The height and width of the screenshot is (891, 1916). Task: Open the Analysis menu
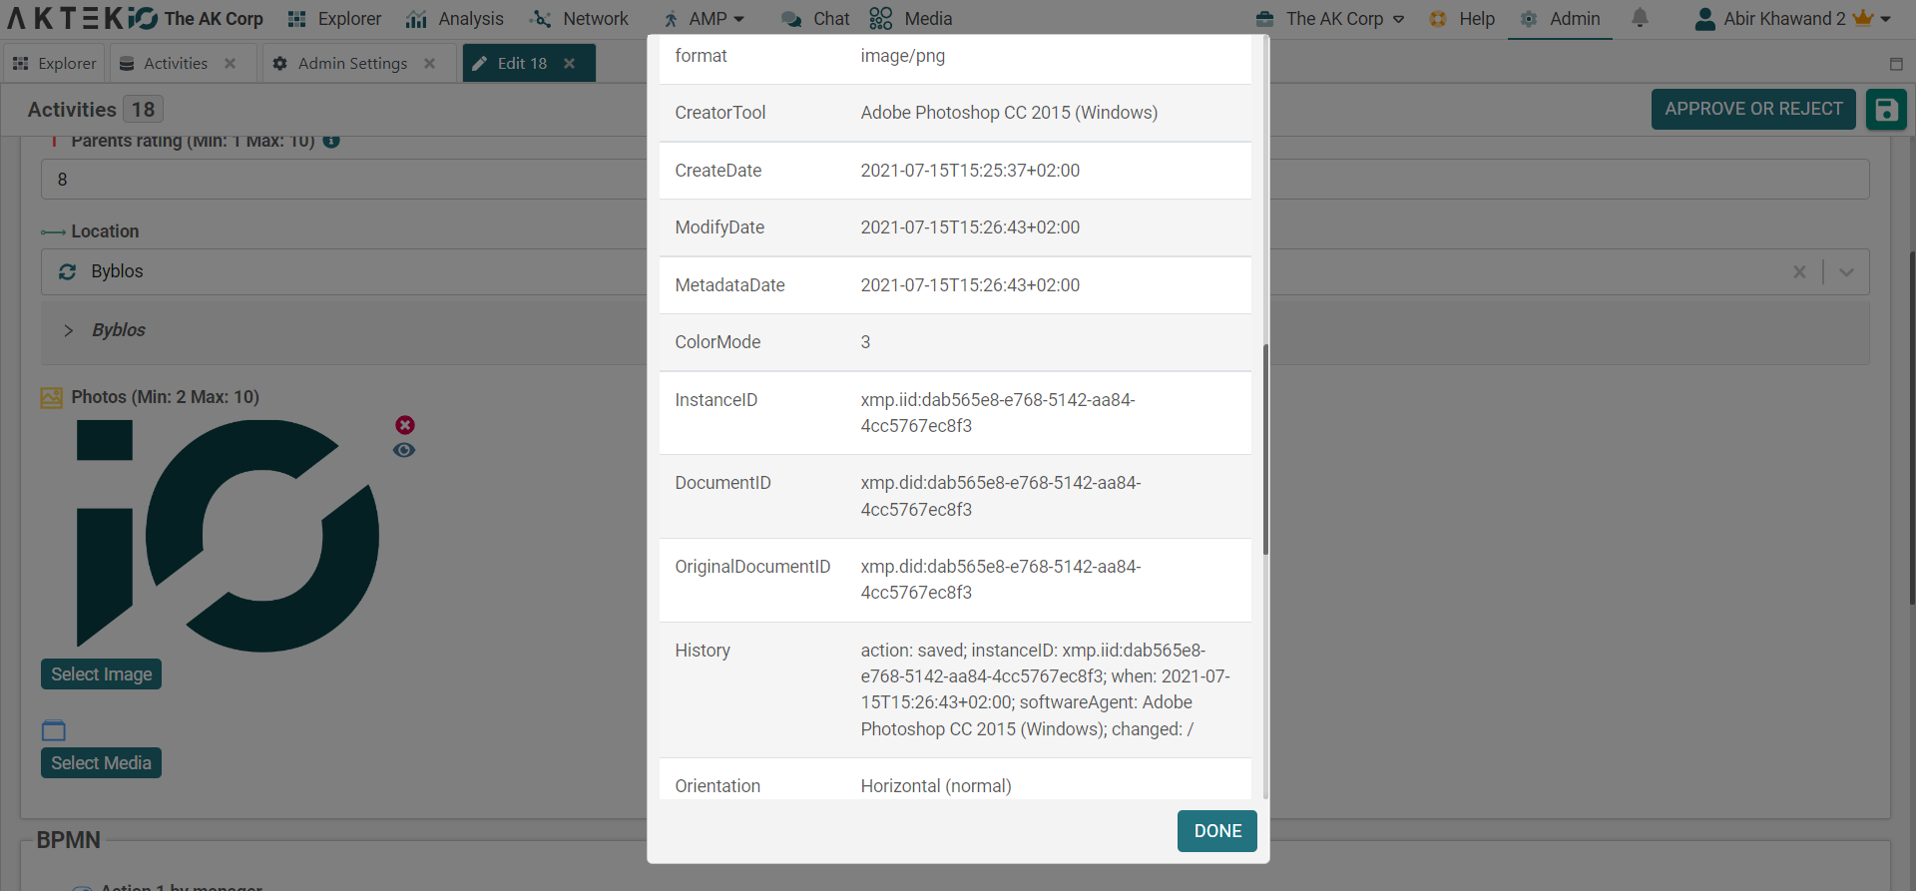[x=455, y=19]
